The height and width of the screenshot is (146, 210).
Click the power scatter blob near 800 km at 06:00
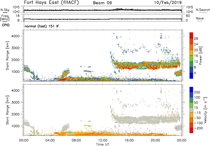click(x=65, y=74)
